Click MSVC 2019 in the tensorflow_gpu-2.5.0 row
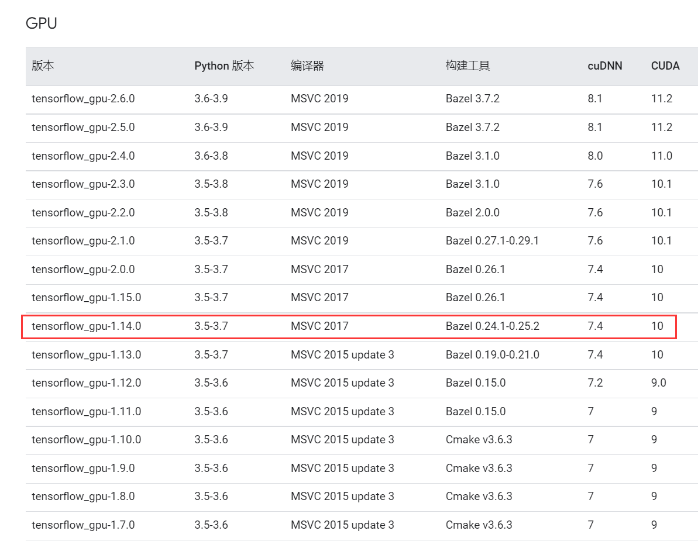 coord(319,127)
